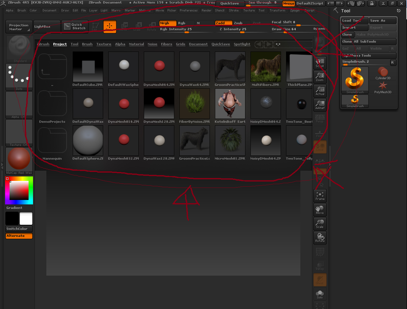Click the large SimpleBrush tool icon

coord(355,80)
